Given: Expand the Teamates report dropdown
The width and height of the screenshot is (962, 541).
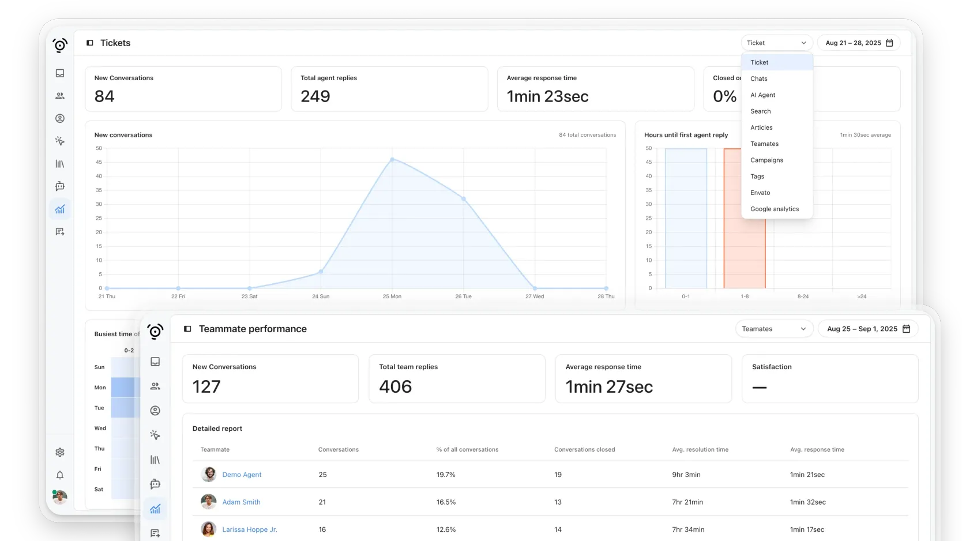Looking at the screenshot, I should point(774,329).
